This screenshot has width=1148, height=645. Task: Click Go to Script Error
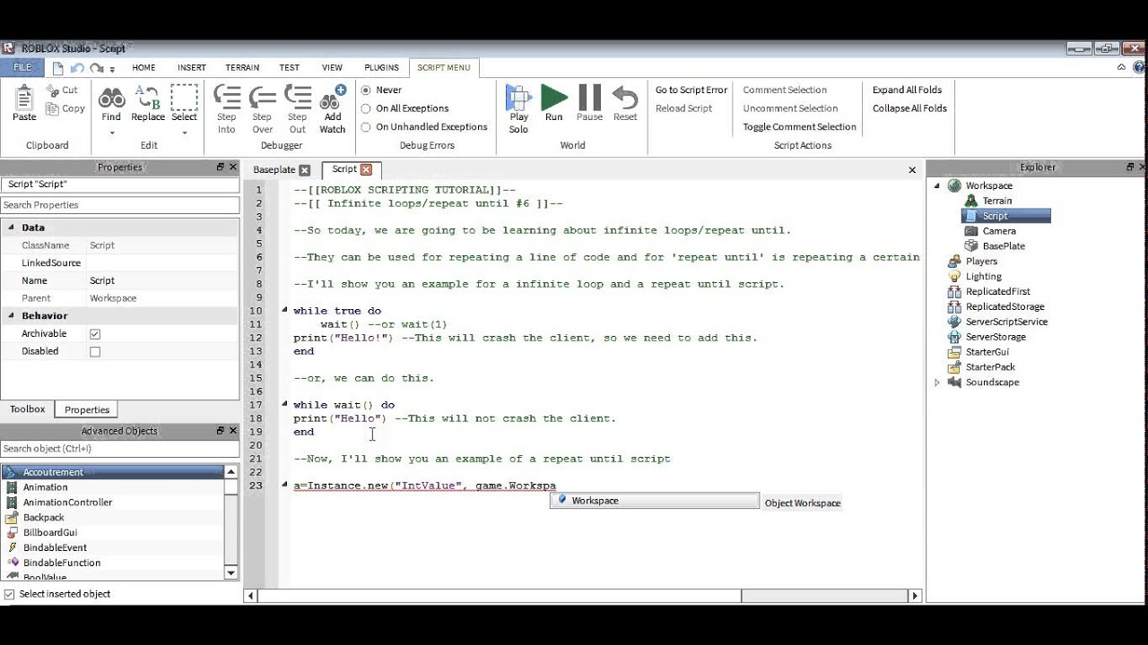point(691,90)
